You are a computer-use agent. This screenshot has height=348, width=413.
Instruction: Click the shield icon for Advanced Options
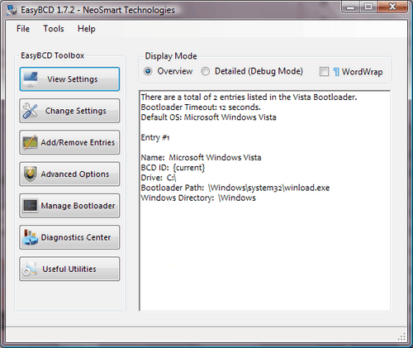30,174
